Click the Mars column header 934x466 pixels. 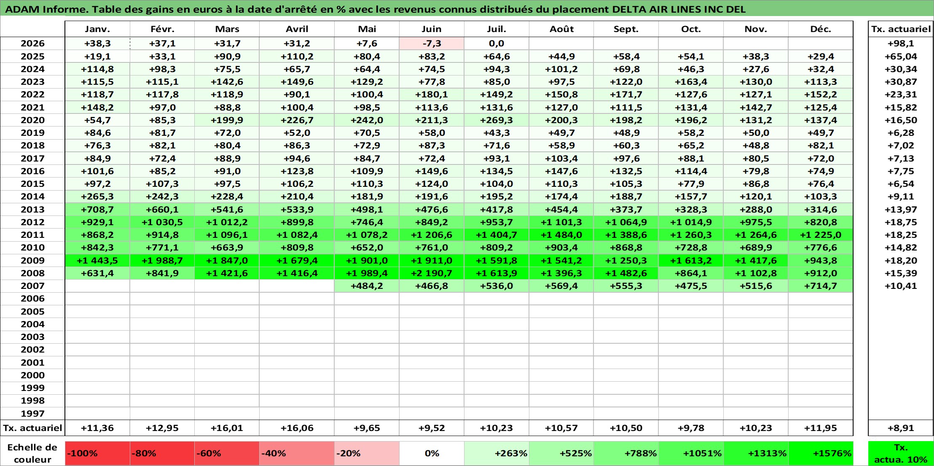[227, 29]
